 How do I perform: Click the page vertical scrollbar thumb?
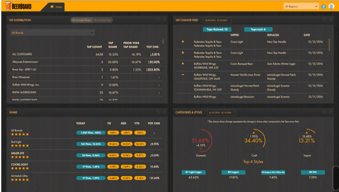[x=335, y=179]
